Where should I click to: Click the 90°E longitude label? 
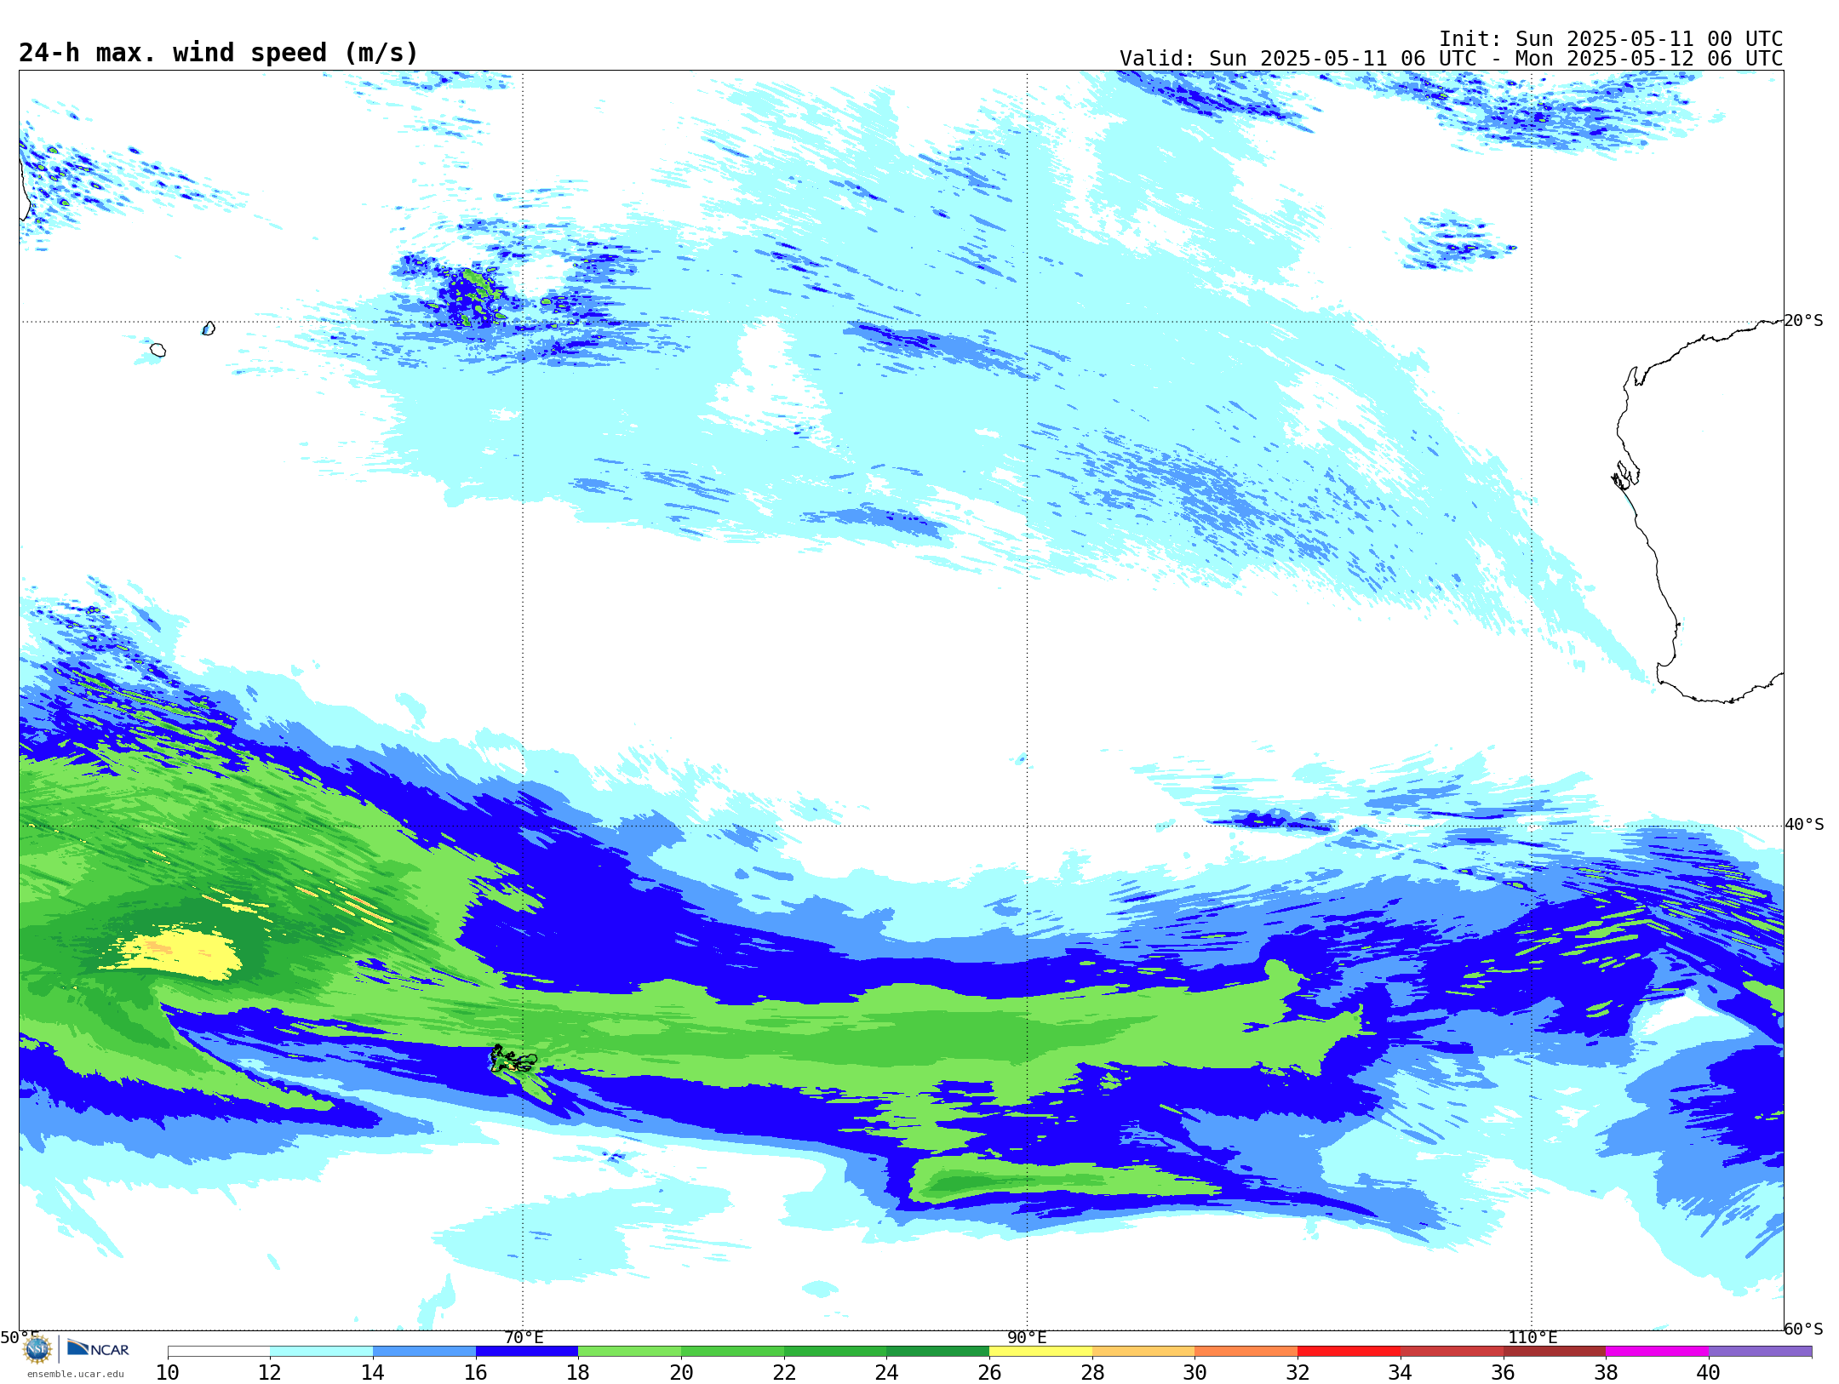point(1028,1337)
